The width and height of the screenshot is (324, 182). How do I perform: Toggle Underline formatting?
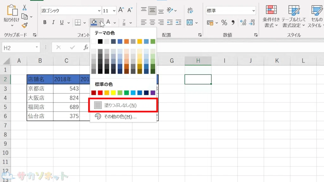click(62, 22)
